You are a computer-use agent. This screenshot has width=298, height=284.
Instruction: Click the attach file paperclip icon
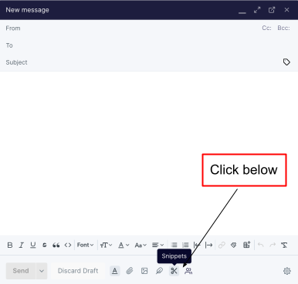pyautogui.click(x=130, y=271)
